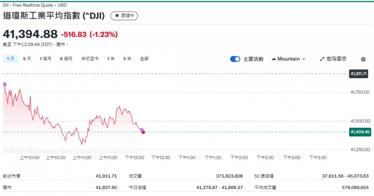Screen dimensions: 374x196
Task: Open the chart settings gear icon
Action: click(x=363, y=59)
